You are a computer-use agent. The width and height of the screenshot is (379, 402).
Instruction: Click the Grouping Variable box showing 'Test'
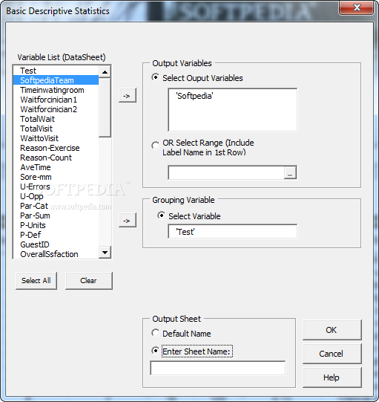pyautogui.click(x=233, y=232)
